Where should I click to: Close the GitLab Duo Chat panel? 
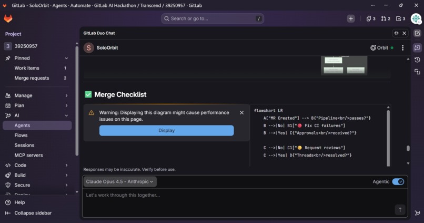pos(404,33)
